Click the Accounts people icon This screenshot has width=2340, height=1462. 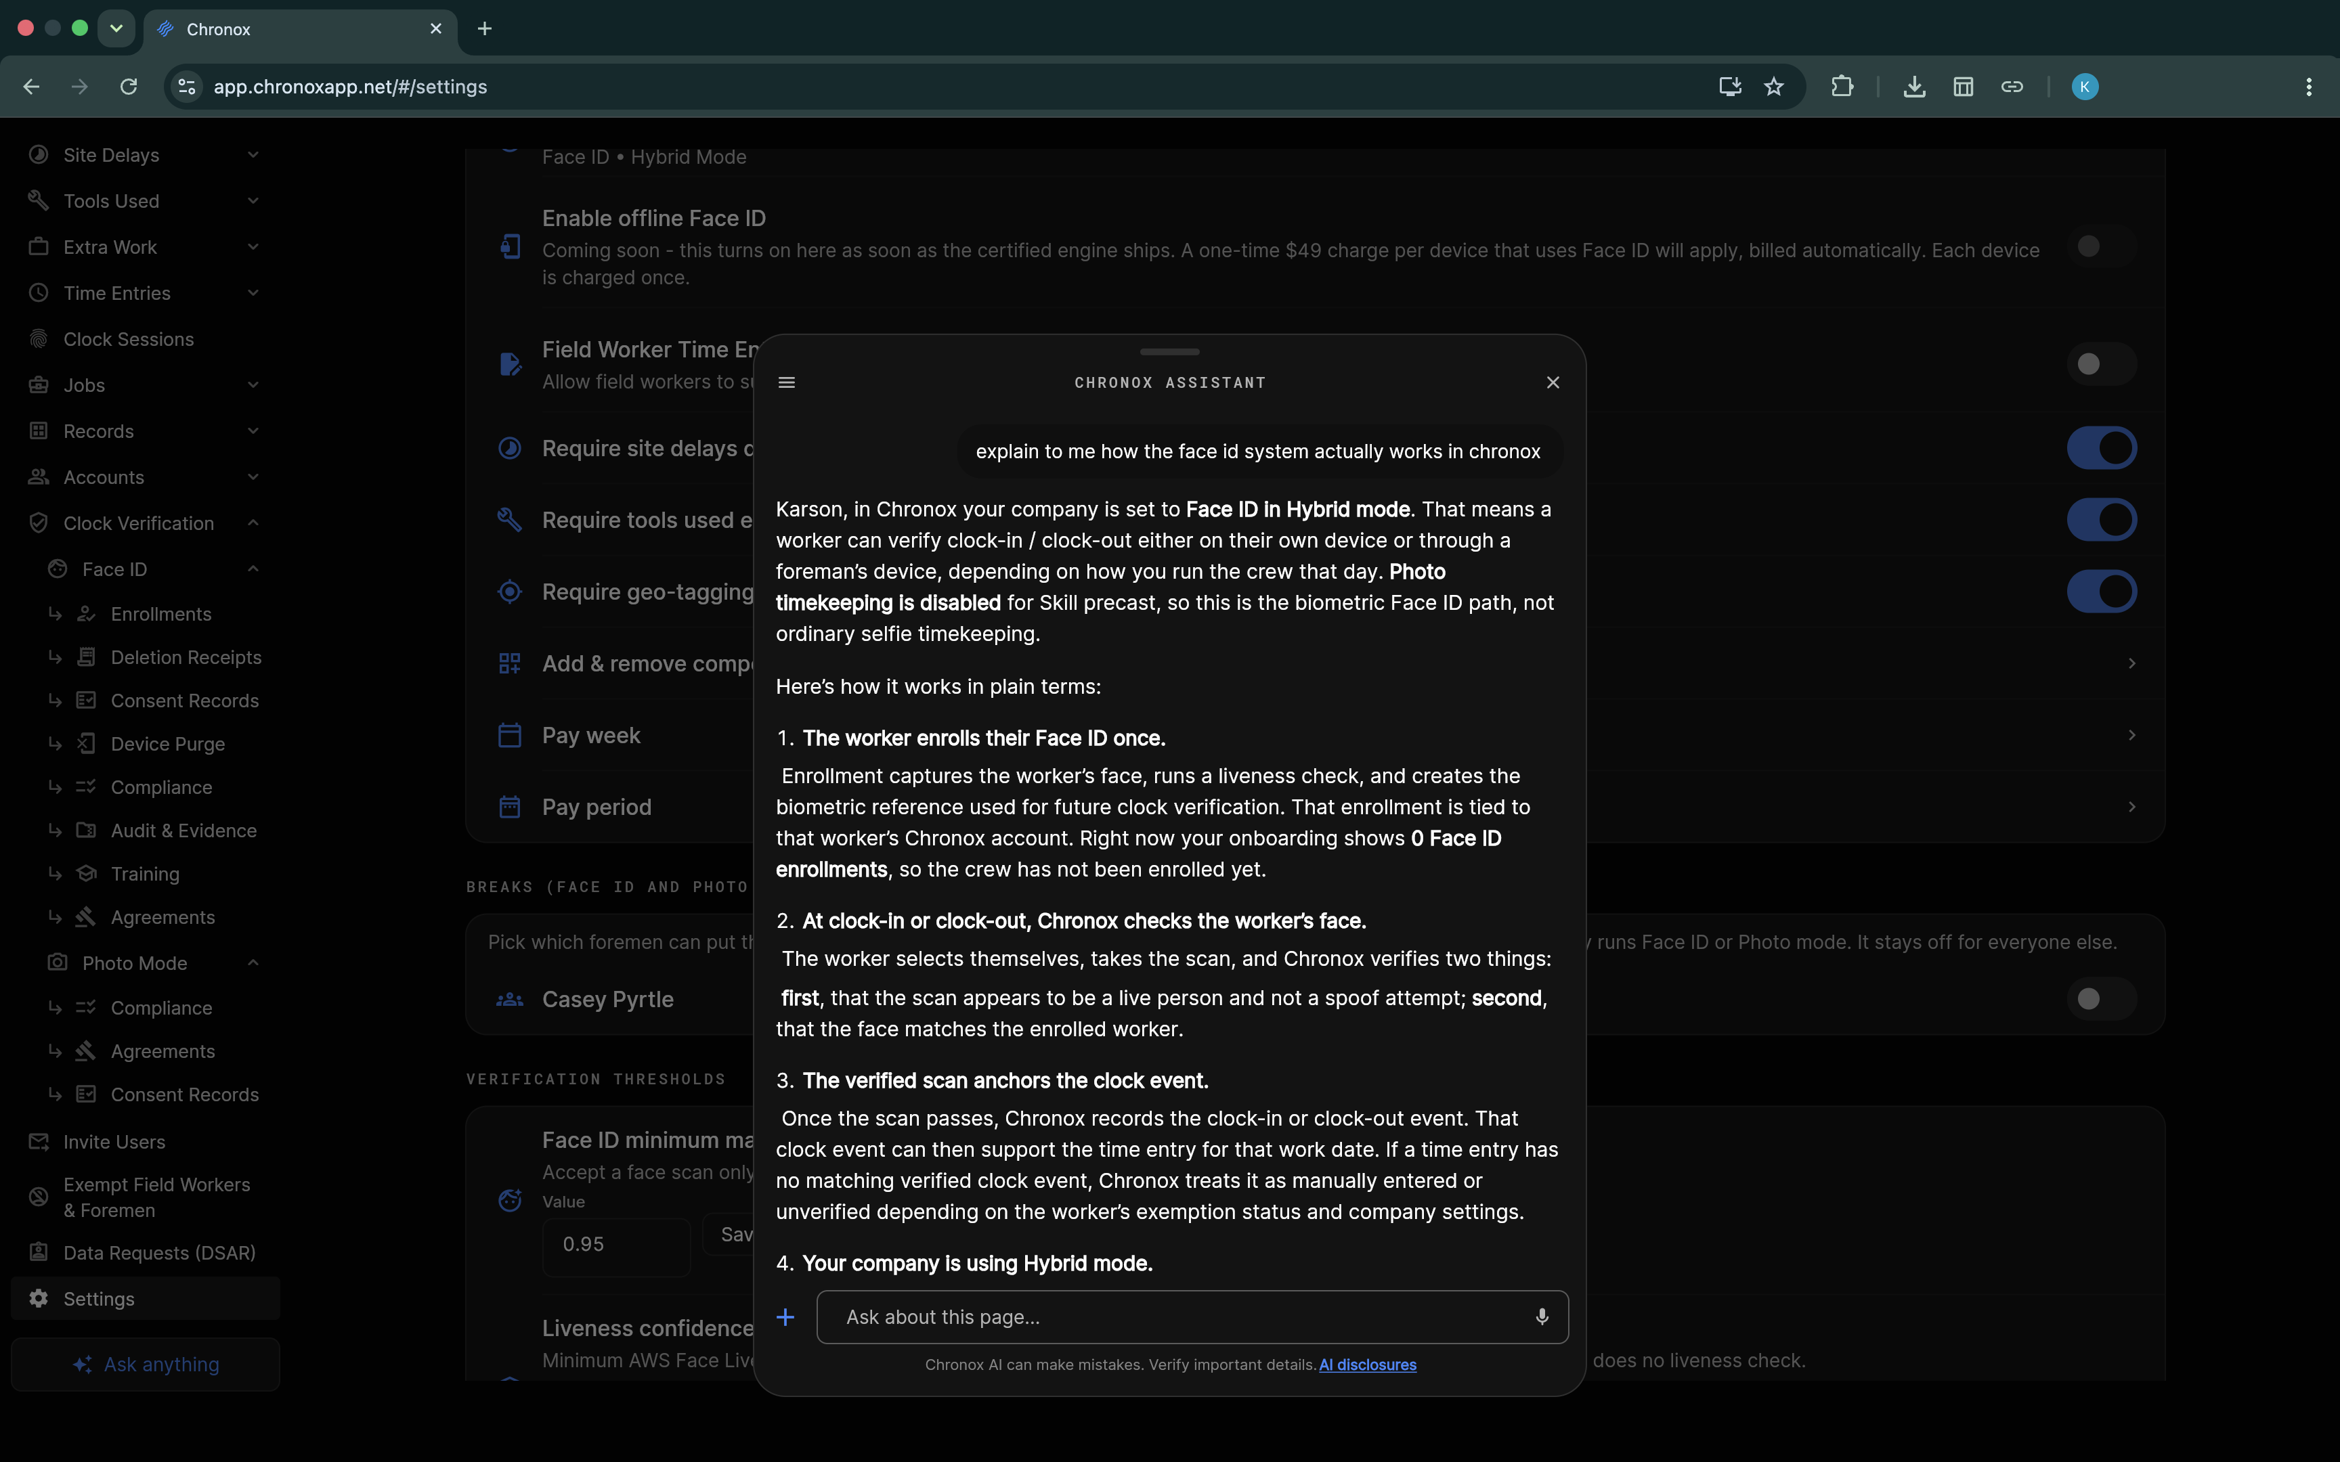(39, 477)
